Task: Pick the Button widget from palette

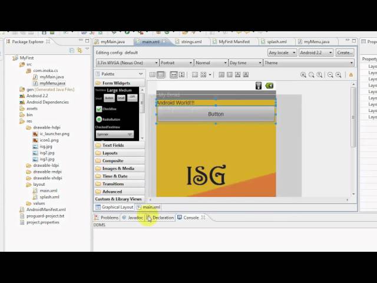Action: coord(109,98)
